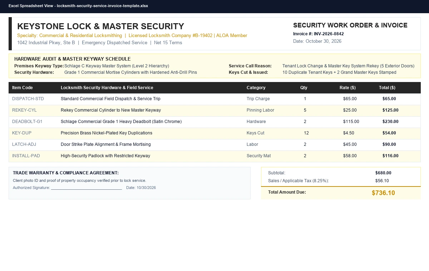Click the Item Code column header
The width and height of the screenshot is (429, 271).
(x=23, y=88)
